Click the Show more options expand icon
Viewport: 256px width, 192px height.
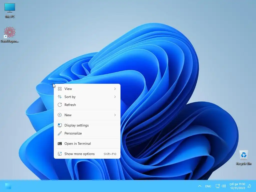click(x=60, y=154)
